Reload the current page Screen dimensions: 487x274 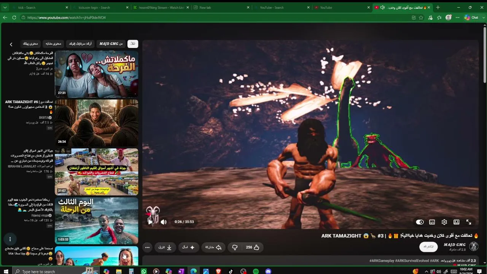tap(14, 18)
